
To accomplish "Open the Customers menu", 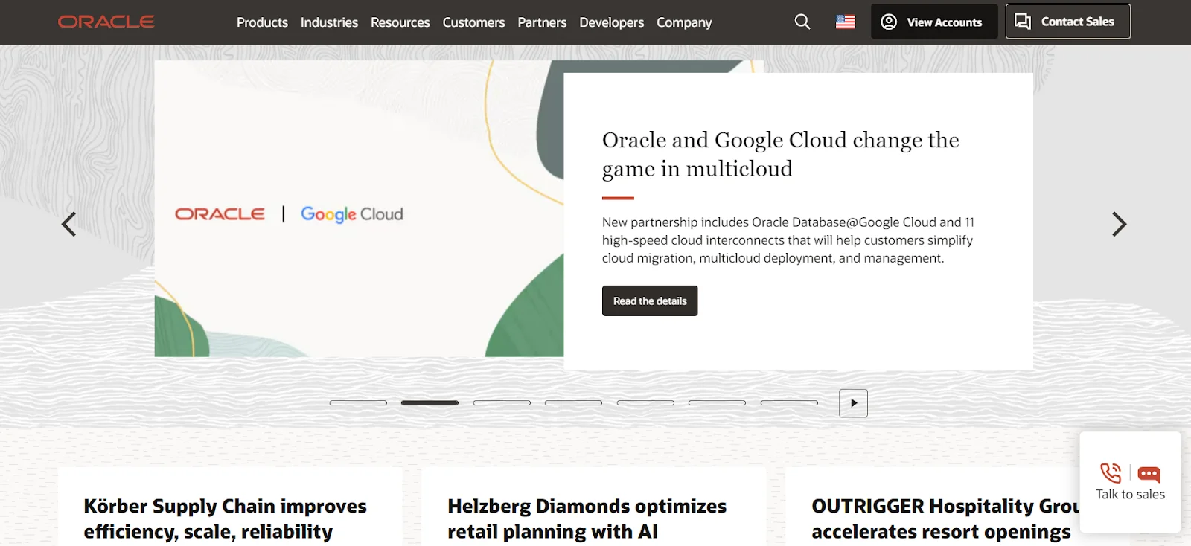I will [x=473, y=22].
